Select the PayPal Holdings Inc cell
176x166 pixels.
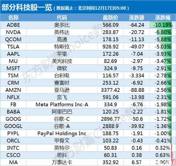(62, 133)
